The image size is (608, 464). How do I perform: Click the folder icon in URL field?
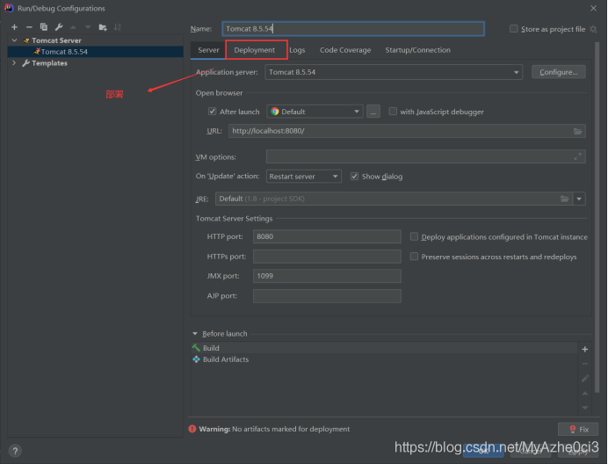(x=577, y=131)
